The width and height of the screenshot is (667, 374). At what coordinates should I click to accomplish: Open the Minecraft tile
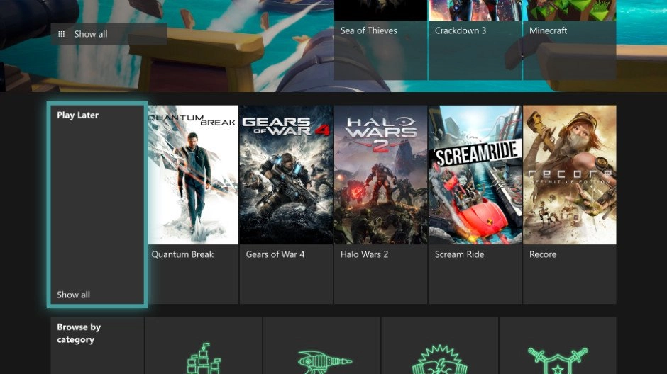coord(570,40)
